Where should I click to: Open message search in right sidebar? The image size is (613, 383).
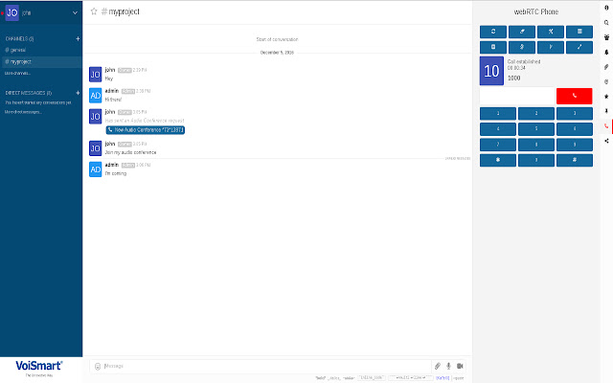pyautogui.click(x=606, y=23)
